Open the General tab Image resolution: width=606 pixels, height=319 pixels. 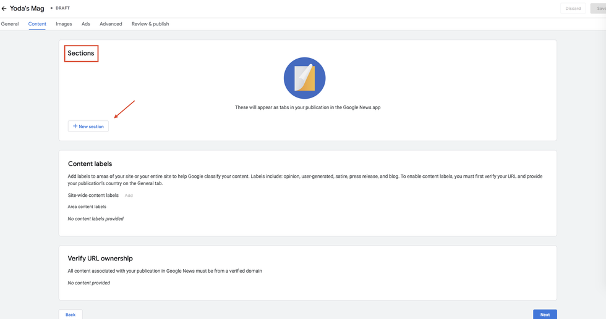tap(10, 24)
